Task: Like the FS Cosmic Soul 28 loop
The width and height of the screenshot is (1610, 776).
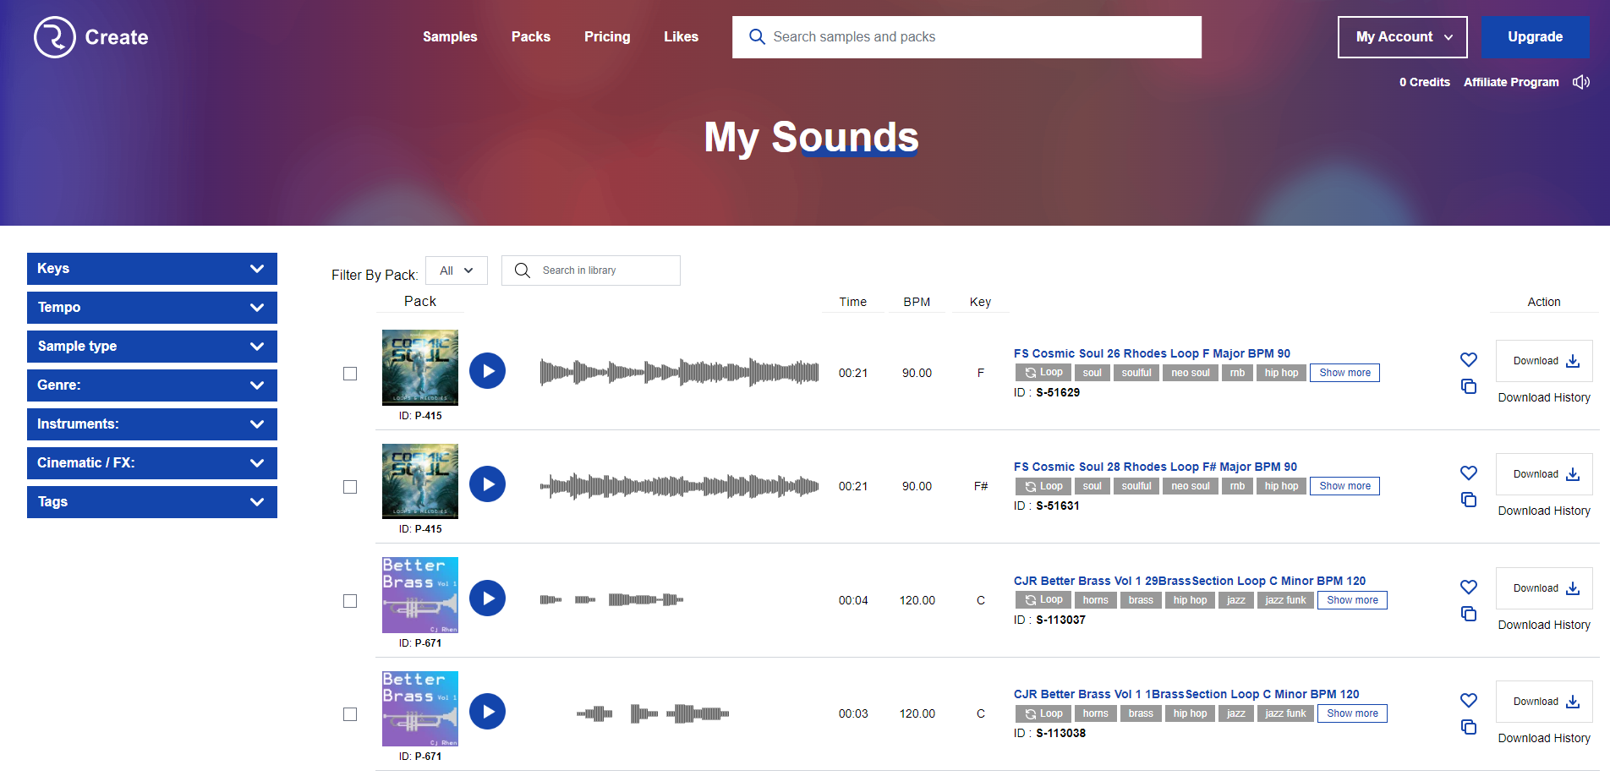Action: tap(1468, 473)
